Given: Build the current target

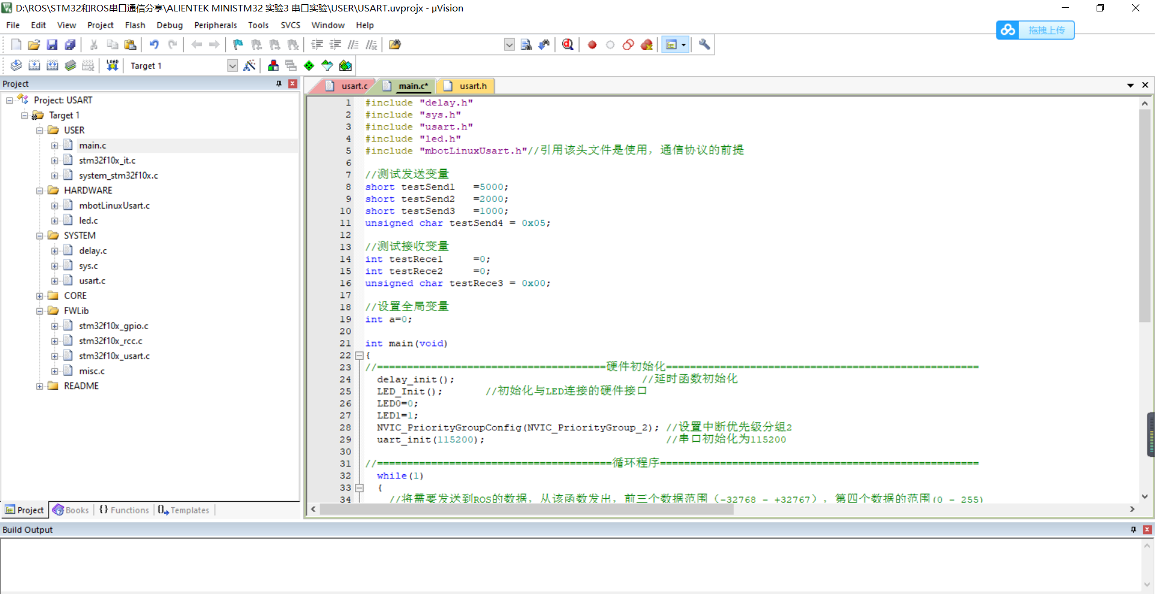Looking at the screenshot, I should [34, 65].
